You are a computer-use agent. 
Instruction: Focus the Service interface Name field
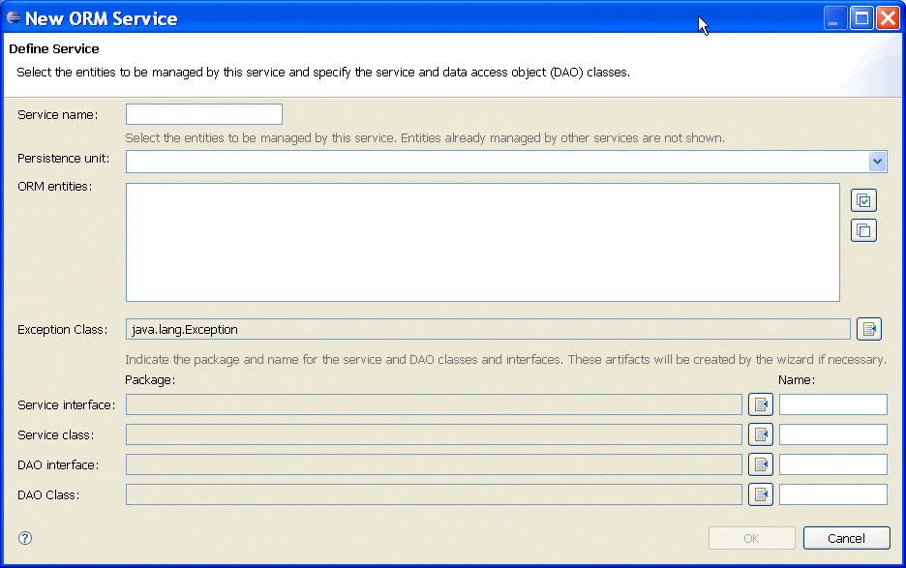click(x=832, y=404)
